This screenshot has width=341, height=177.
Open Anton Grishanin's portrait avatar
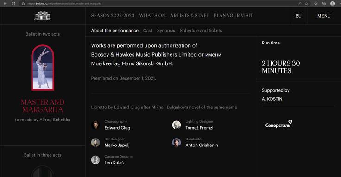[x=177, y=142]
